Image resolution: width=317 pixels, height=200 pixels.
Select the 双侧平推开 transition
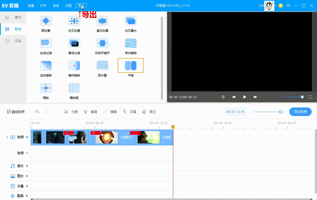pos(102,43)
